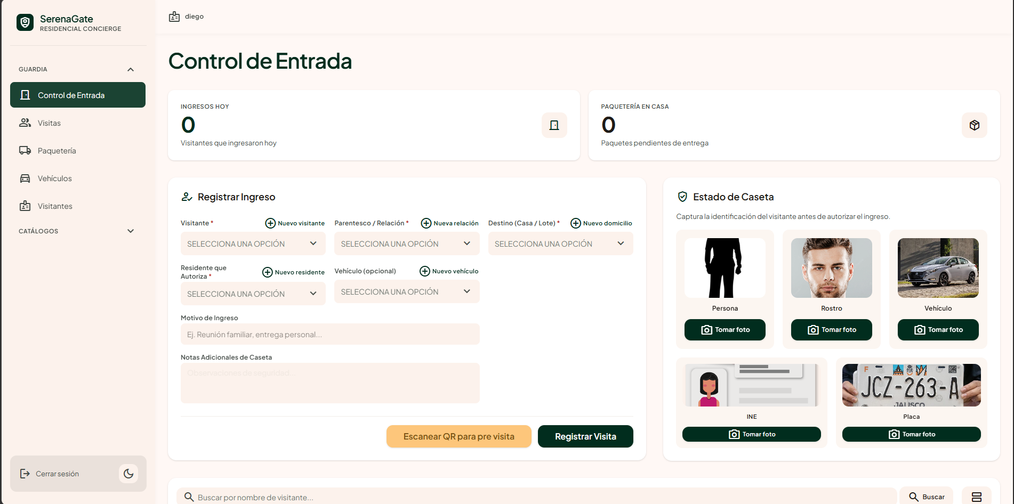The width and height of the screenshot is (1014, 504).
Task: Click the plus icon for Nueva relación
Action: (x=426, y=223)
